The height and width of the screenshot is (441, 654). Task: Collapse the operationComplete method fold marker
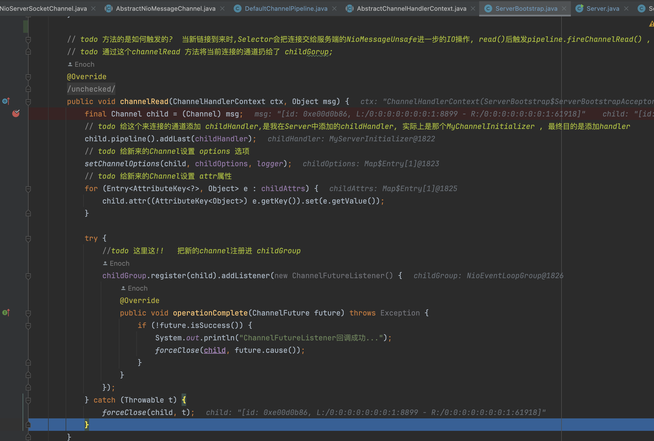tap(28, 313)
